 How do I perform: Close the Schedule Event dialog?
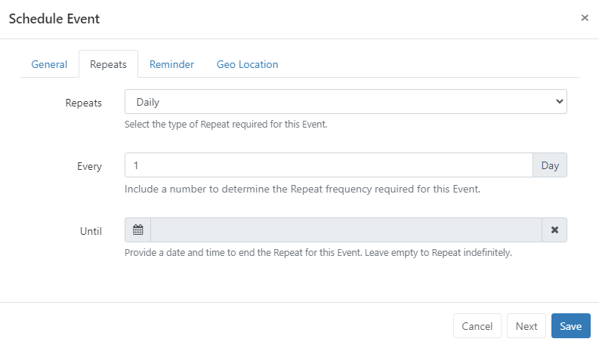(585, 18)
